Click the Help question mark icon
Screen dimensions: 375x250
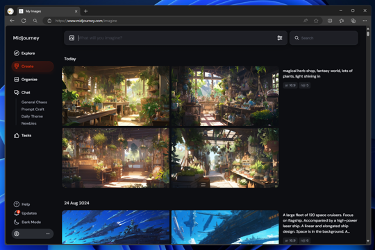pos(16,204)
